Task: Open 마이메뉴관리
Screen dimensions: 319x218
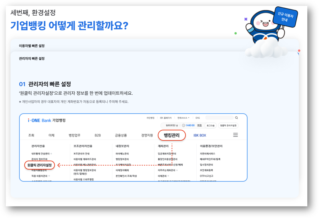Action: (x=122, y=154)
